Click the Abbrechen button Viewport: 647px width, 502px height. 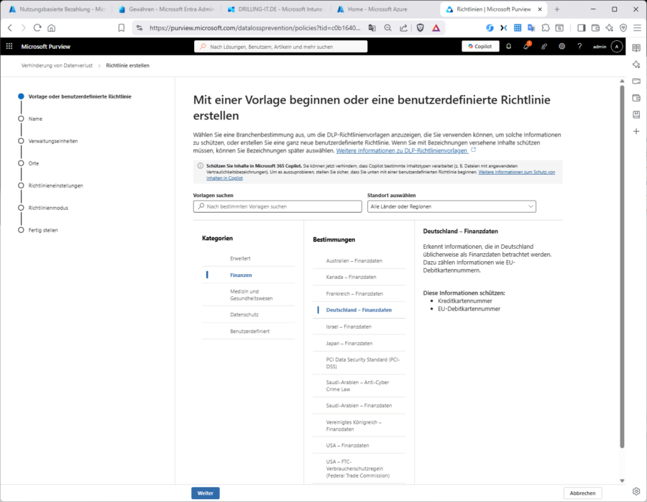[x=582, y=493]
